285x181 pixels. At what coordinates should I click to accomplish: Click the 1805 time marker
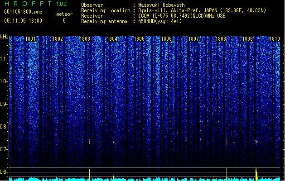click(139, 39)
